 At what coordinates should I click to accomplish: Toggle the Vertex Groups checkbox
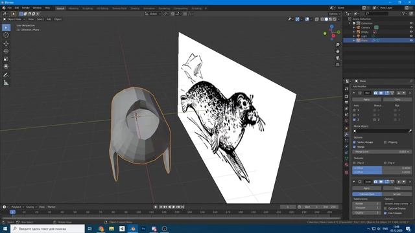(x=355, y=142)
